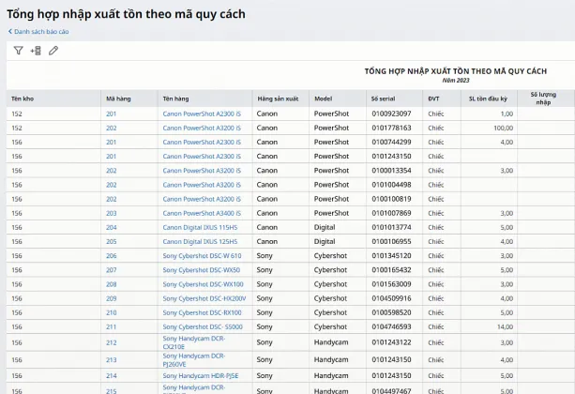The height and width of the screenshot is (394, 575).
Task: Click the back chevron beside Danh sách báo cáo
Action: pos(10,32)
